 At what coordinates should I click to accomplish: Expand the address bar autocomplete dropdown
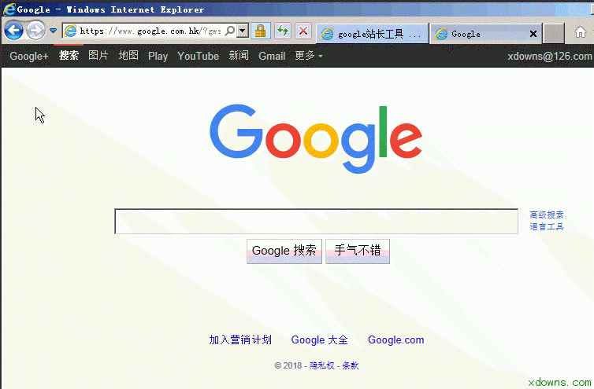tap(243, 31)
